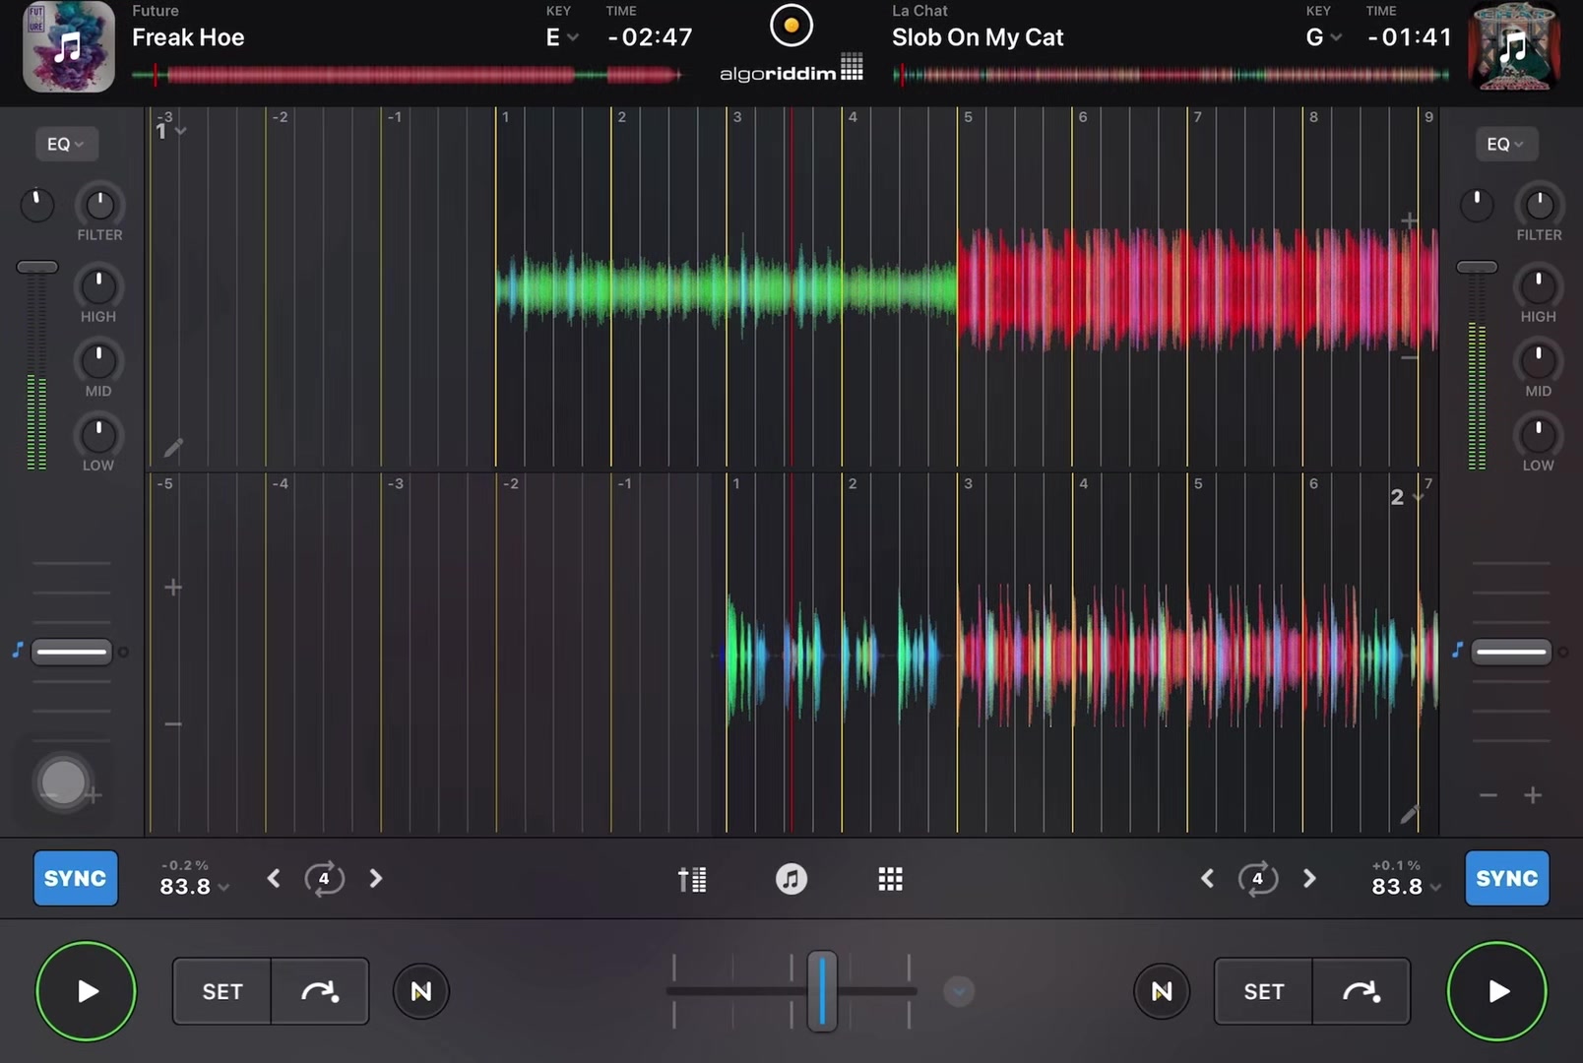This screenshot has height=1063, width=1583.
Task: Click the right deck N neural mix icon
Action: [1162, 991]
